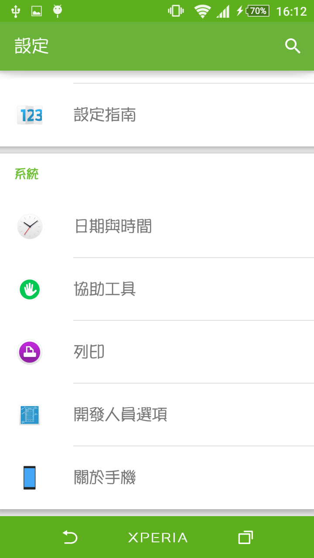Tap the blue phone icon
Image resolution: width=314 pixels, height=558 pixels.
[30, 477]
